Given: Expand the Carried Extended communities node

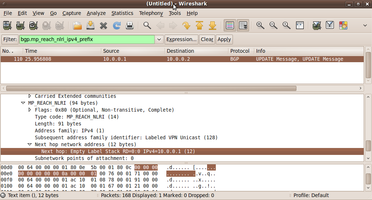Looking at the screenshot, I should pyautogui.click(x=30, y=96).
